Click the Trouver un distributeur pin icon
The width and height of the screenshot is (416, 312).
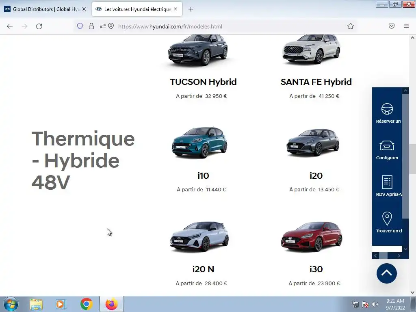coord(387,218)
